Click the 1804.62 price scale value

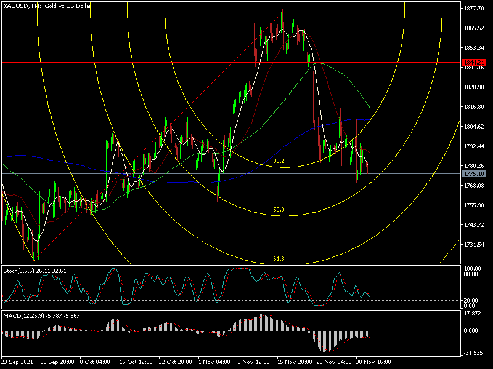[473, 127]
